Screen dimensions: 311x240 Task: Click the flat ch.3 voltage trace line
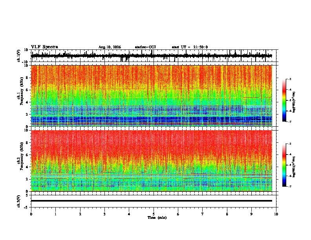152,201
